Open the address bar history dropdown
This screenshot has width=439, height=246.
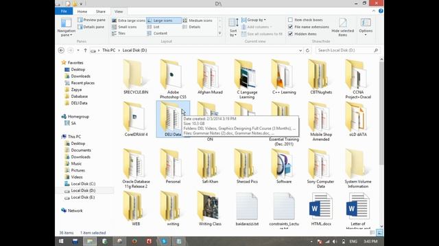tap(300, 51)
